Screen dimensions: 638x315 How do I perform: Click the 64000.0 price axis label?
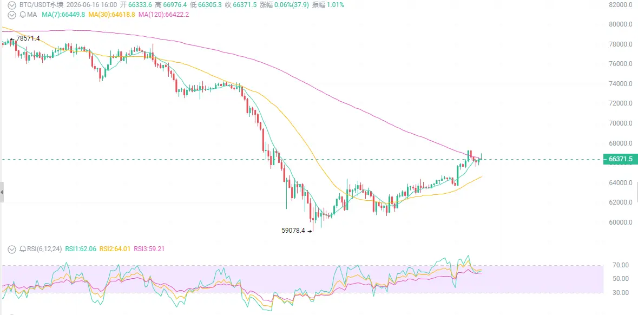621,183
